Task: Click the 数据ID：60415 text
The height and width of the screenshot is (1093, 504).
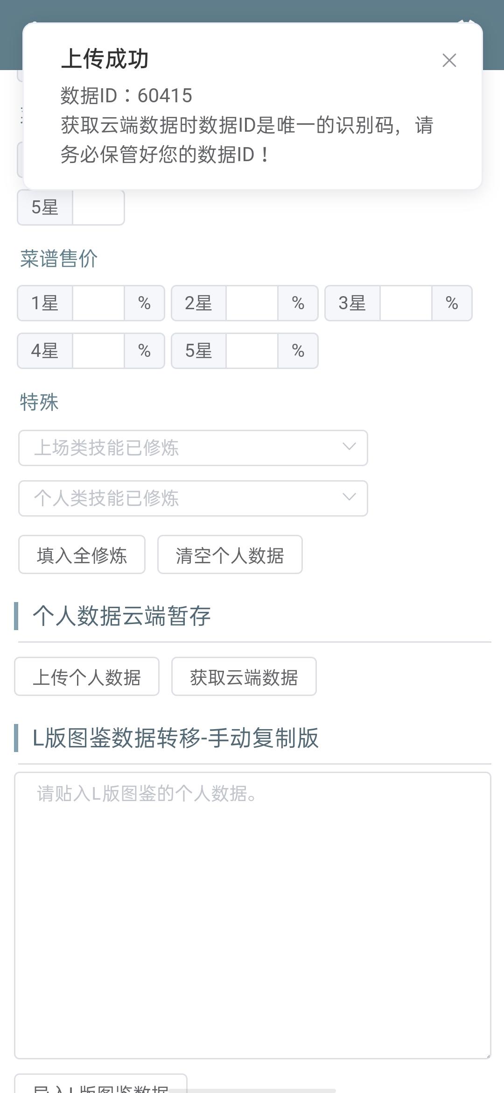Action: click(126, 96)
